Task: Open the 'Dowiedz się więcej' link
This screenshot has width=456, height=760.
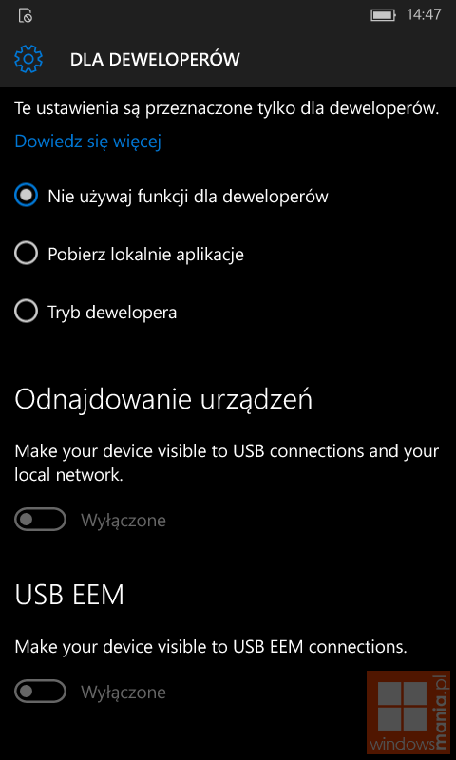Action: 87,142
